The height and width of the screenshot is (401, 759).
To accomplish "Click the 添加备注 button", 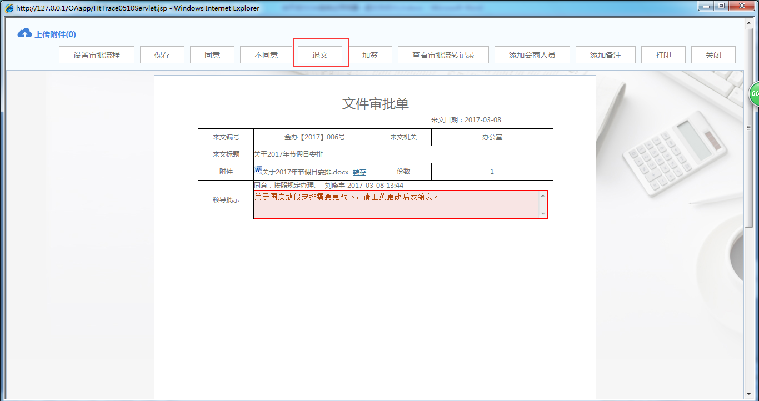I will [x=606, y=55].
